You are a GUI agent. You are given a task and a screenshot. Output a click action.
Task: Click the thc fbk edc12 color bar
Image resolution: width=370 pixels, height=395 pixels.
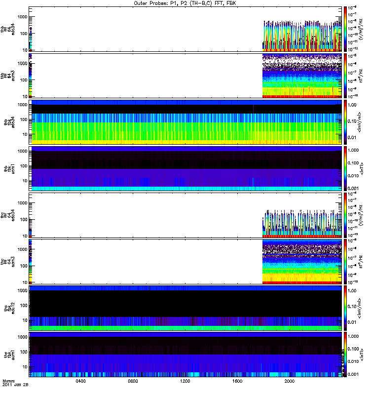345,308
